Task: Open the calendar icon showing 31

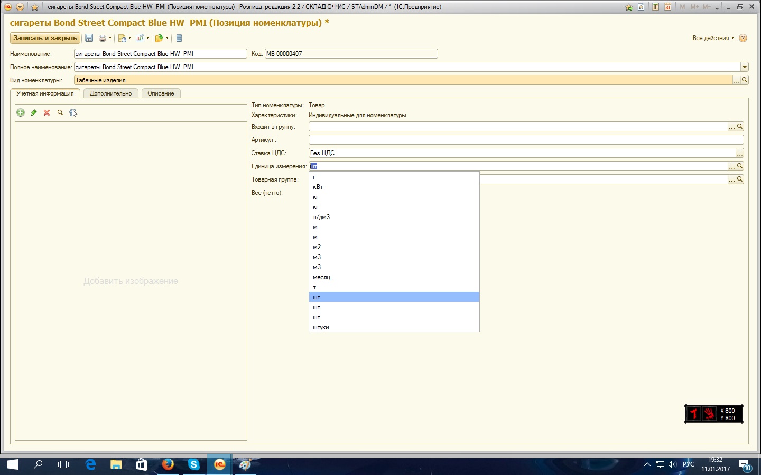Action: pyautogui.click(x=668, y=7)
